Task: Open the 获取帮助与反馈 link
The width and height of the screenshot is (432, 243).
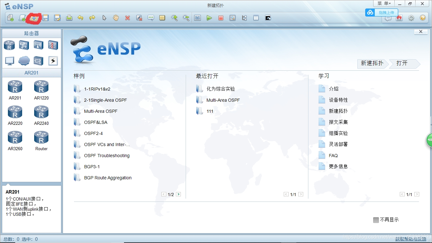Action: (411, 239)
